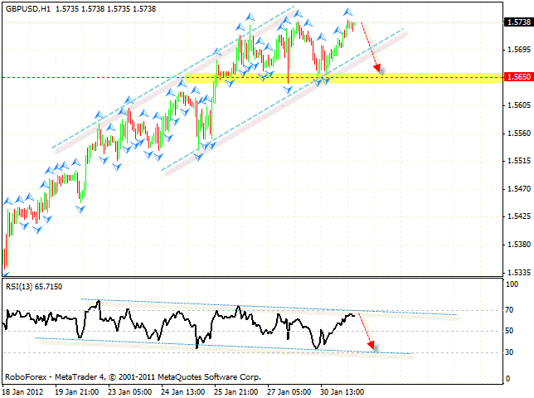534x398 pixels.
Task: Click the RSI 30 level marker
Action: pos(509,352)
